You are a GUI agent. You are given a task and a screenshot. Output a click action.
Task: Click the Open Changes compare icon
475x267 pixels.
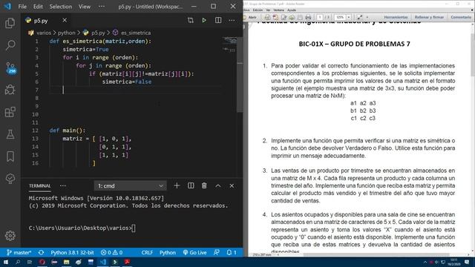click(x=190, y=20)
